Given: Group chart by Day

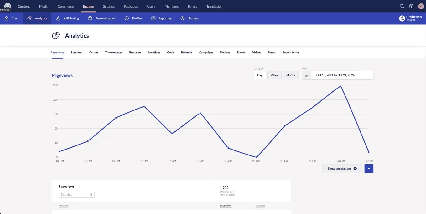Looking at the screenshot, I should click(x=260, y=75).
